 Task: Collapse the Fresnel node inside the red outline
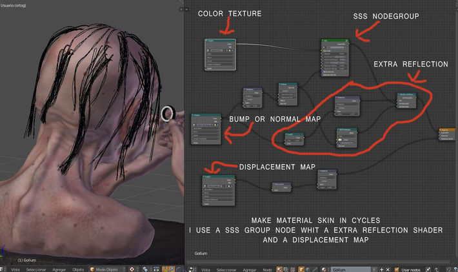[286, 134]
